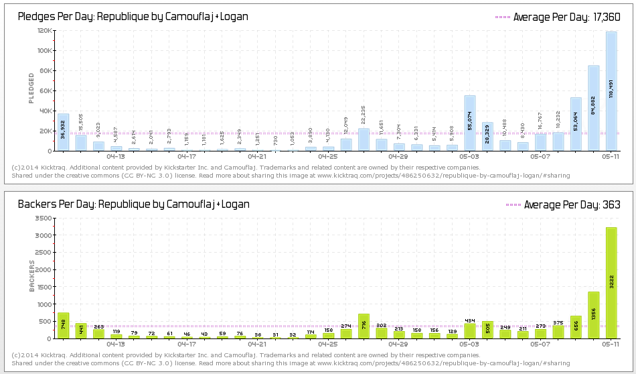Image resolution: width=636 pixels, height=374 pixels.
Task: Click the 53,064 pledge bar
Action: [x=576, y=124]
